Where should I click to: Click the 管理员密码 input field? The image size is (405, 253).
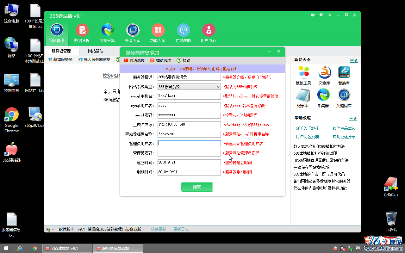(x=189, y=153)
